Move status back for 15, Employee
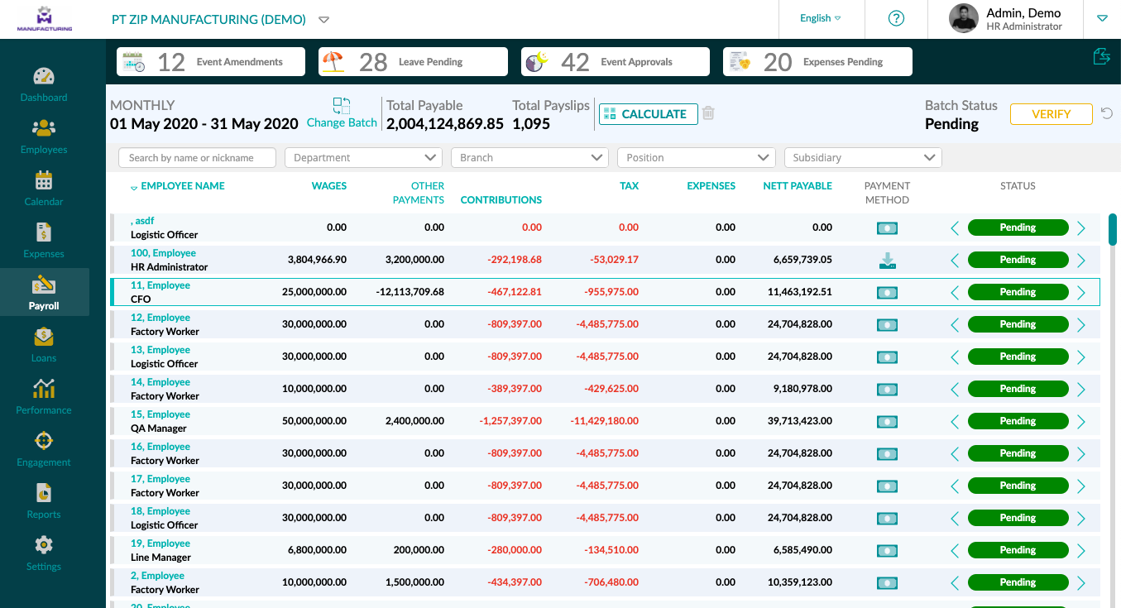Screen dimensions: 1121x608 [955, 422]
